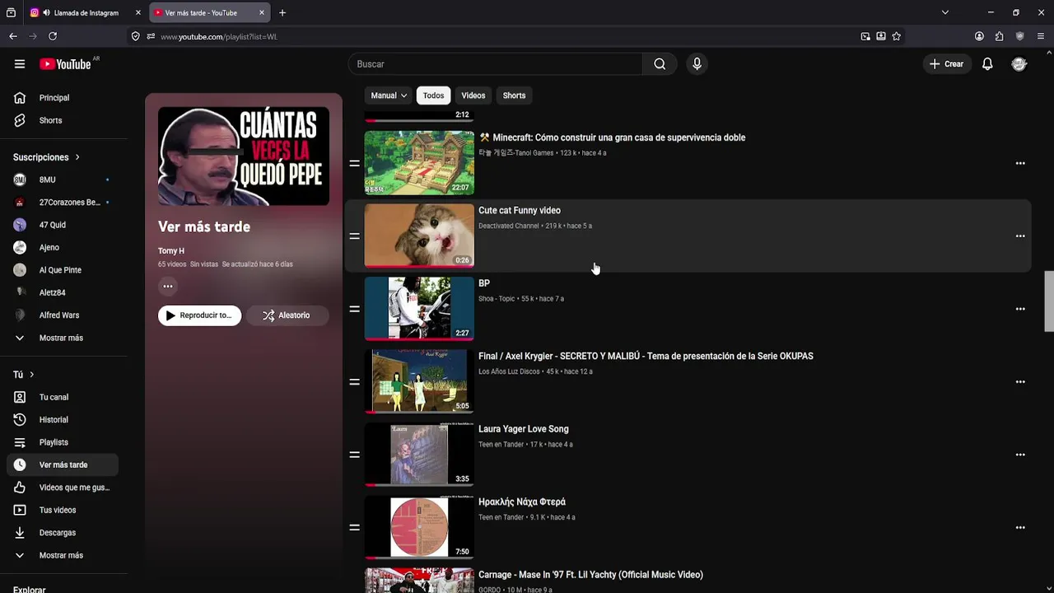Click the Reproducir todo button

200,315
